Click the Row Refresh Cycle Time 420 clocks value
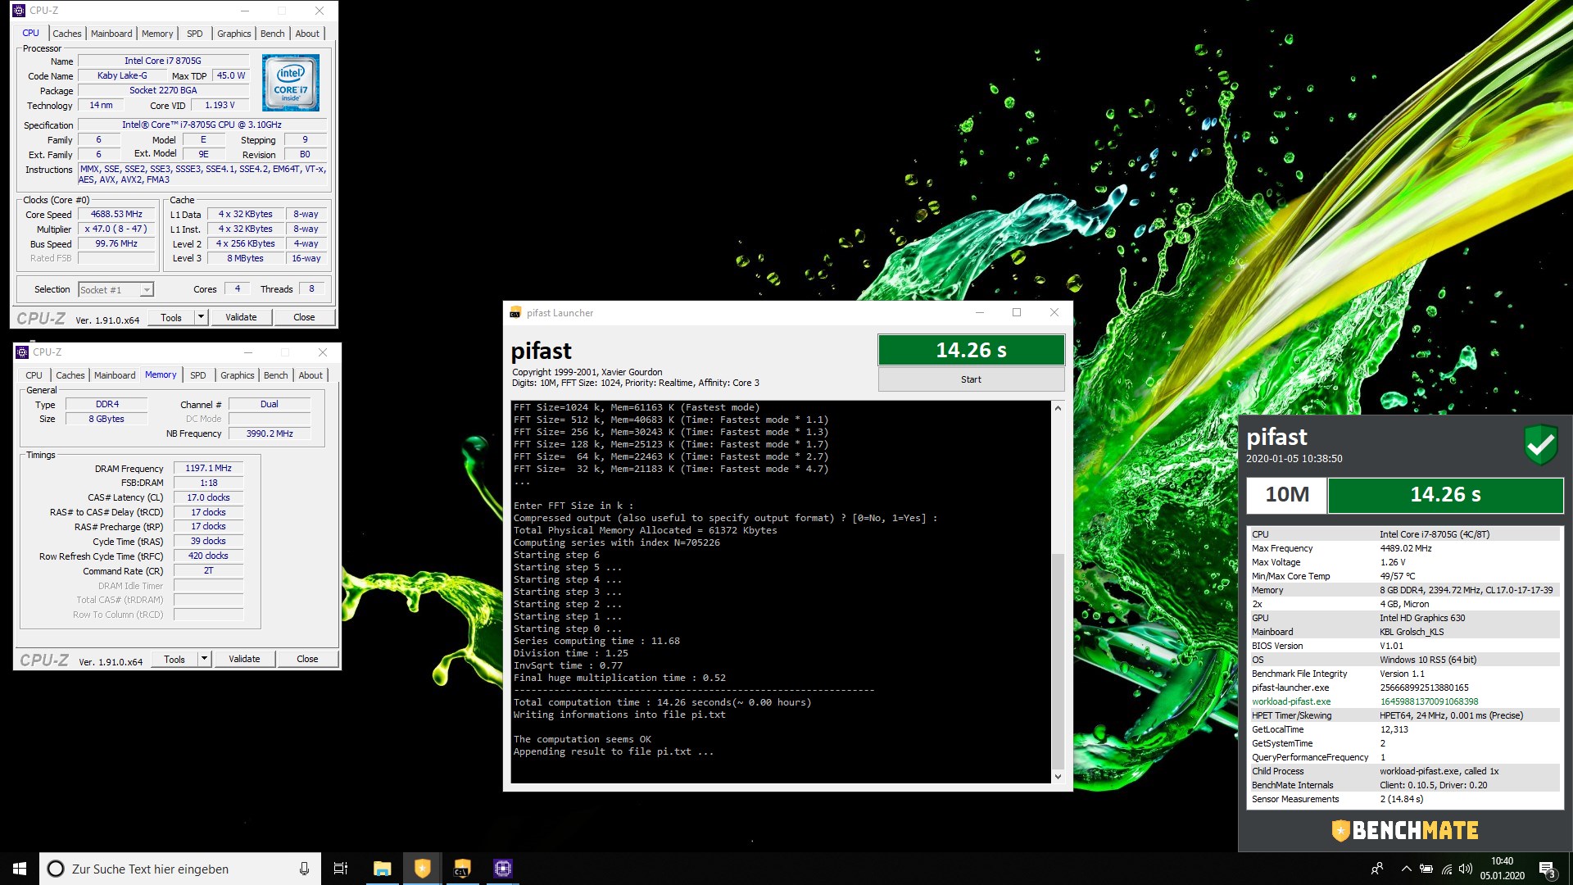Image resolution: width=1573 pixels, height=885 pixels. pyautogui.click(x=208, y=556)
